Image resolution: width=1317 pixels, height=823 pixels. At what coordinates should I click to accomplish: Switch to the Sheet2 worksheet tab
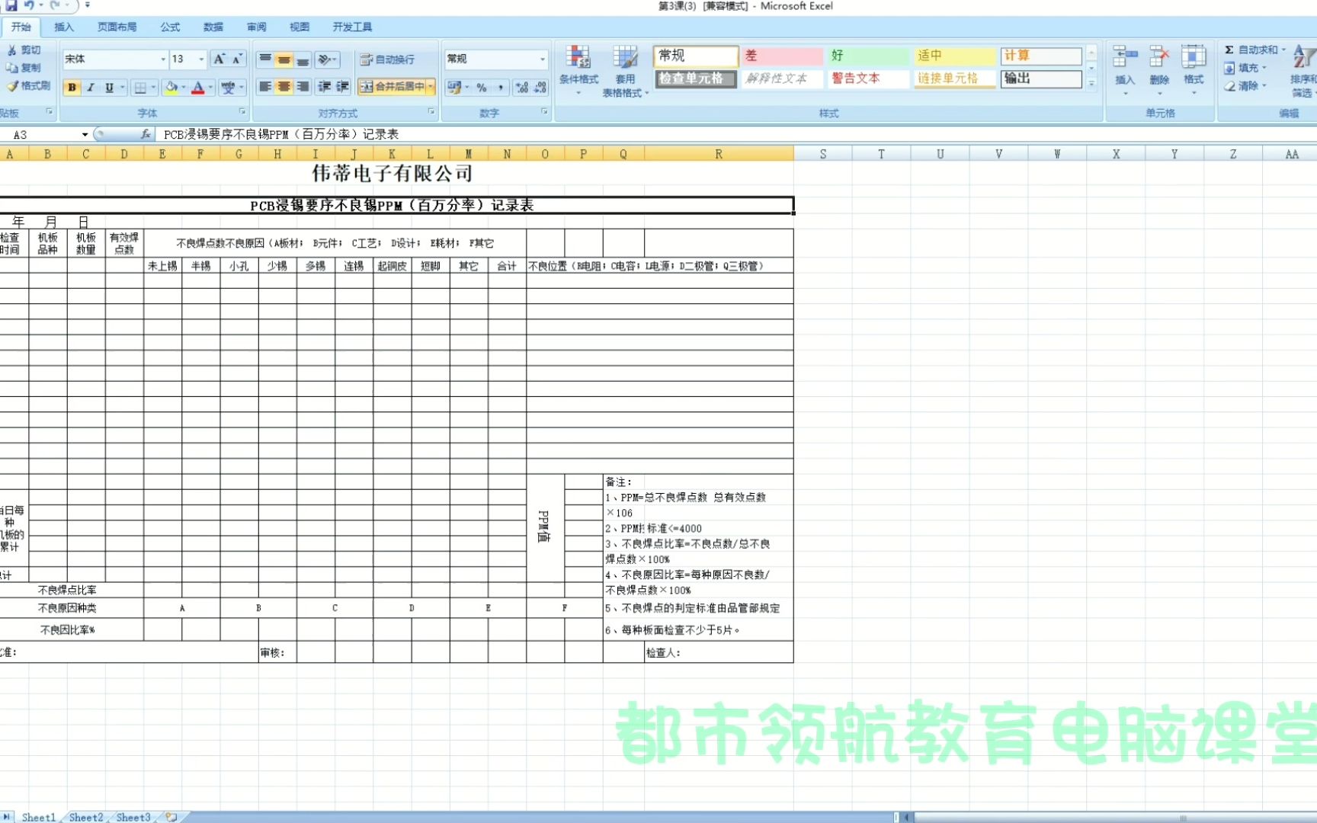pos(86,817)
